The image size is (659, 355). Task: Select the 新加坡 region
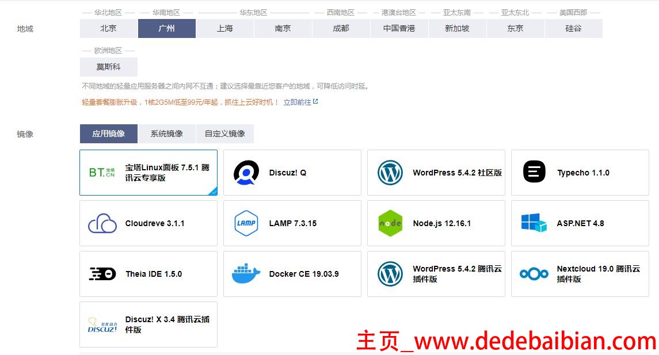tap(457, 29)
